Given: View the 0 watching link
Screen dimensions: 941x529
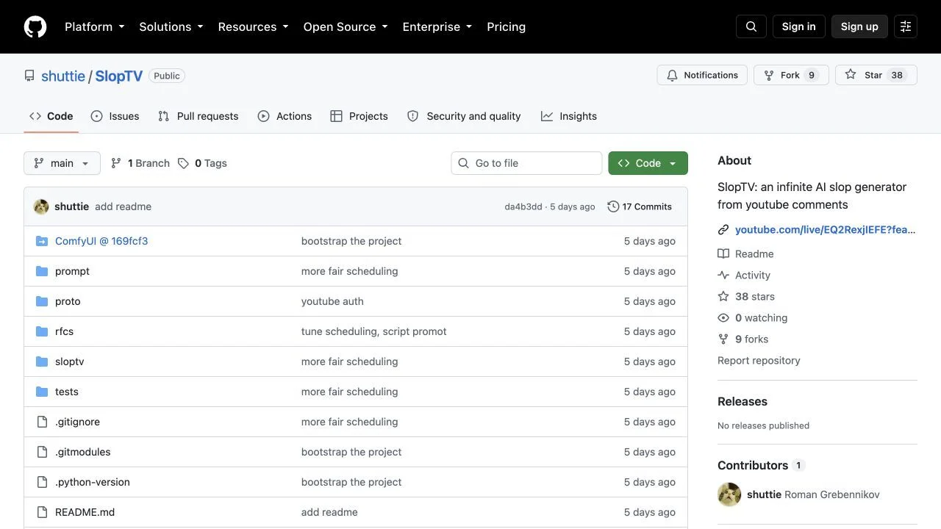Looking at the screenshot, I should point(752,317).
